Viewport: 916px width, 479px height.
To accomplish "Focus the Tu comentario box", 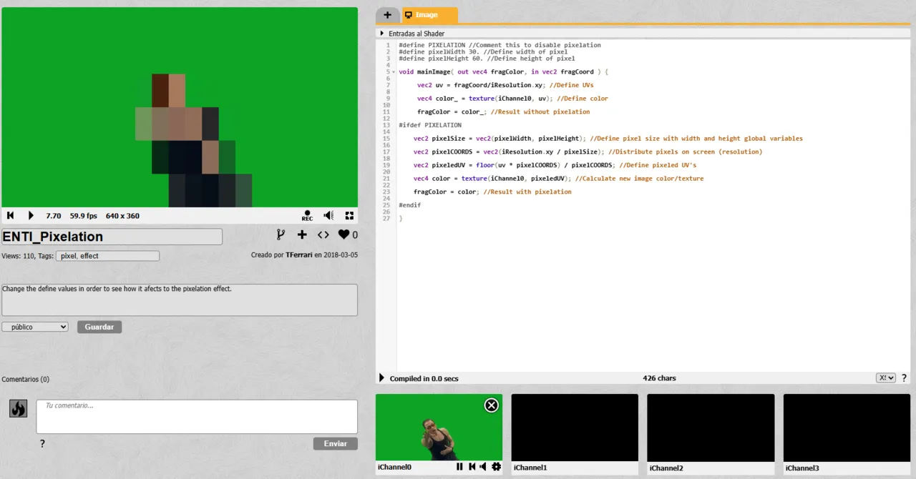I will tap(197, 417).
